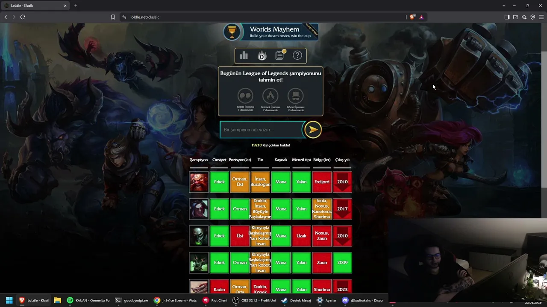547x307 pixels.
Task: Open the VPN shield icon in the toolbar
Action: [x=532, y=17]
